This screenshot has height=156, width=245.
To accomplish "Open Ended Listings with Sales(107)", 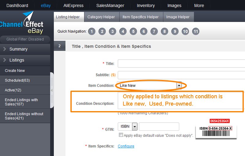I will point(25,102).
